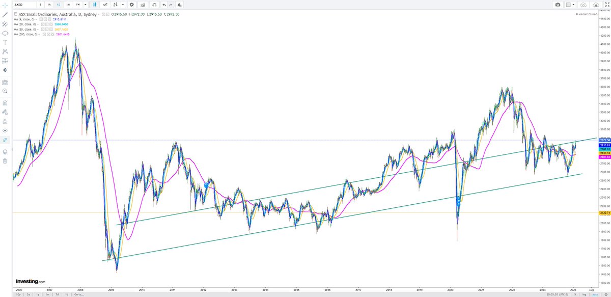Open the chart properties gear
Viewport: 611px width, 297px height.
tap(132, 5)
